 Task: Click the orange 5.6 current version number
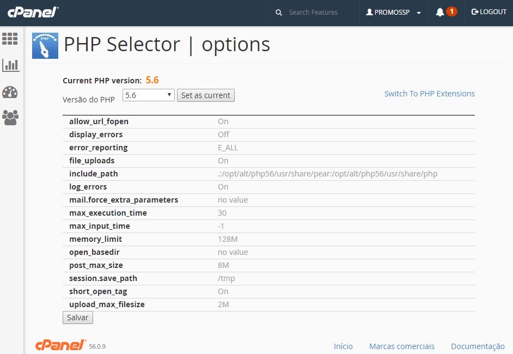click(x=152, y=80)
